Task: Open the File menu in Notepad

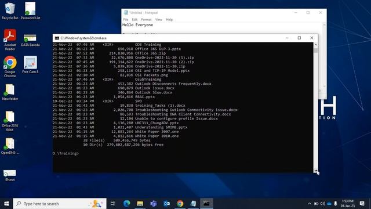Action: click(126, 19)
